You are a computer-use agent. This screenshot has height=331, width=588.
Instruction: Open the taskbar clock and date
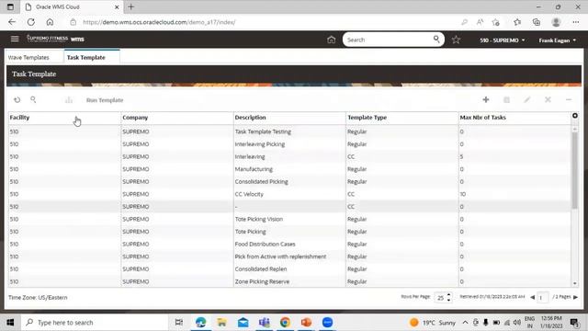[x=550, y=322]
